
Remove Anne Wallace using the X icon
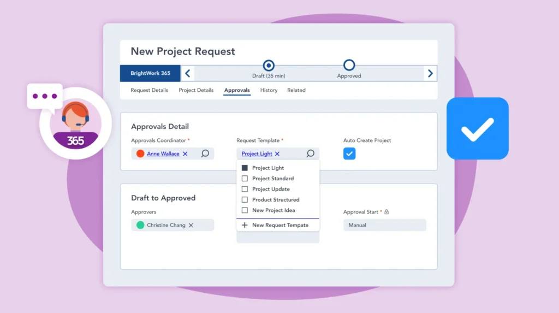pos(185,154)
